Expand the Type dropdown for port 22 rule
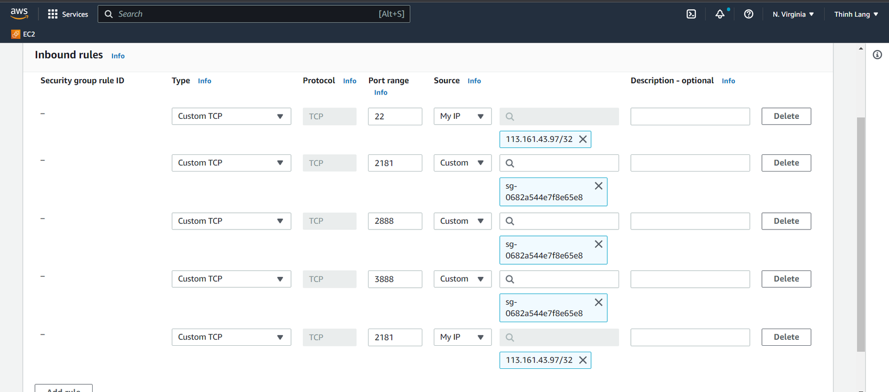The image size is (889, 392). pyautogui.click(x=231, y=116)
